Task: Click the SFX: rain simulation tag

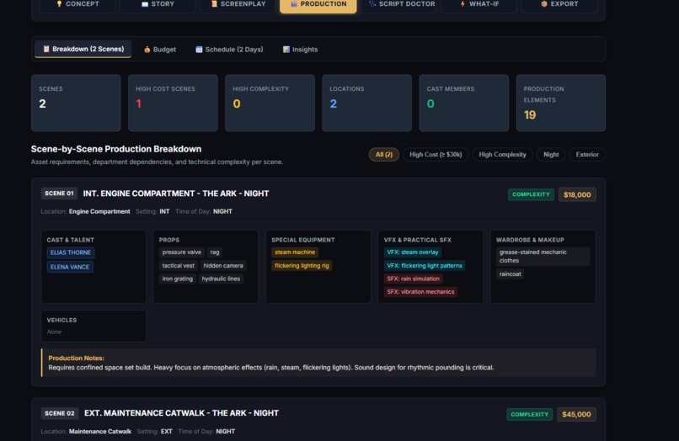Action: click(x=413, y=279)
